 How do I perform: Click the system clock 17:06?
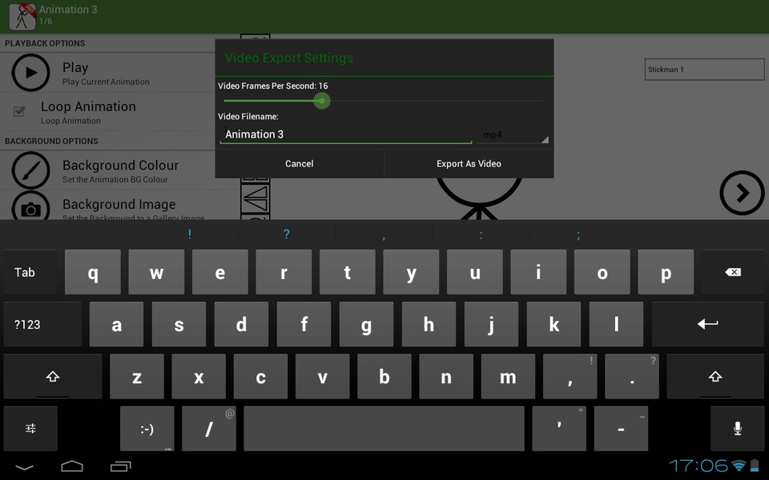pyautogui.click(x=699, y=466)
